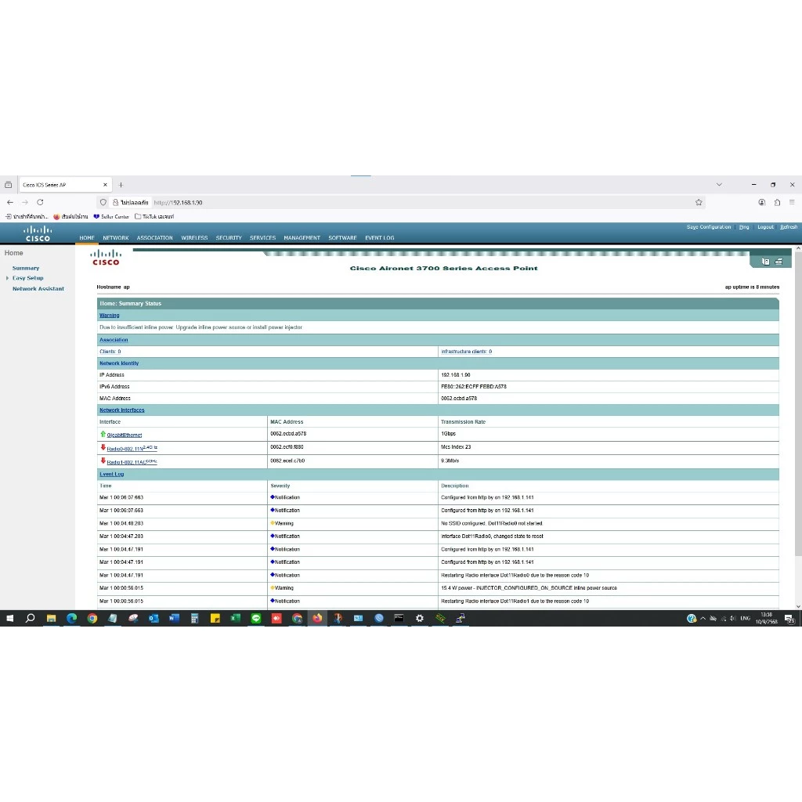
Task: Go forward to the next page
Action: coord(25,203)
